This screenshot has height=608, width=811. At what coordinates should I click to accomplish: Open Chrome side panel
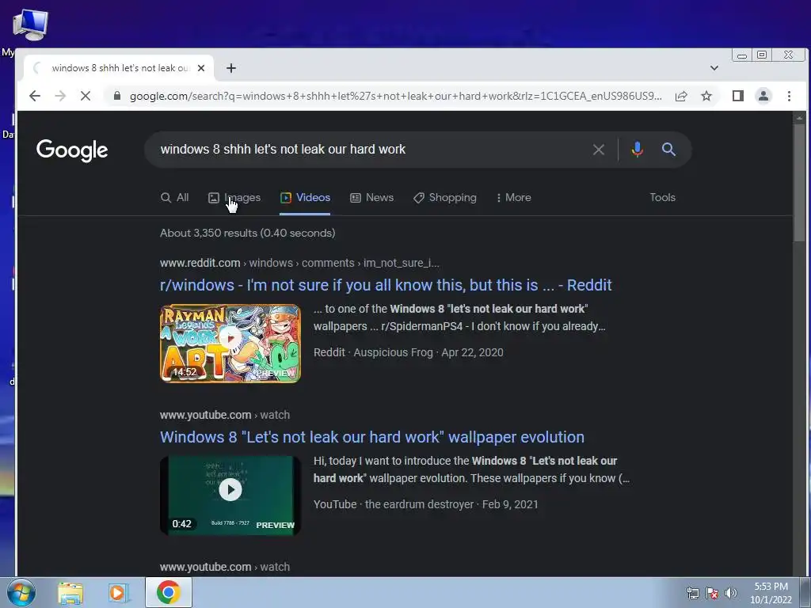pyautogui.click(x=738, y=96)
